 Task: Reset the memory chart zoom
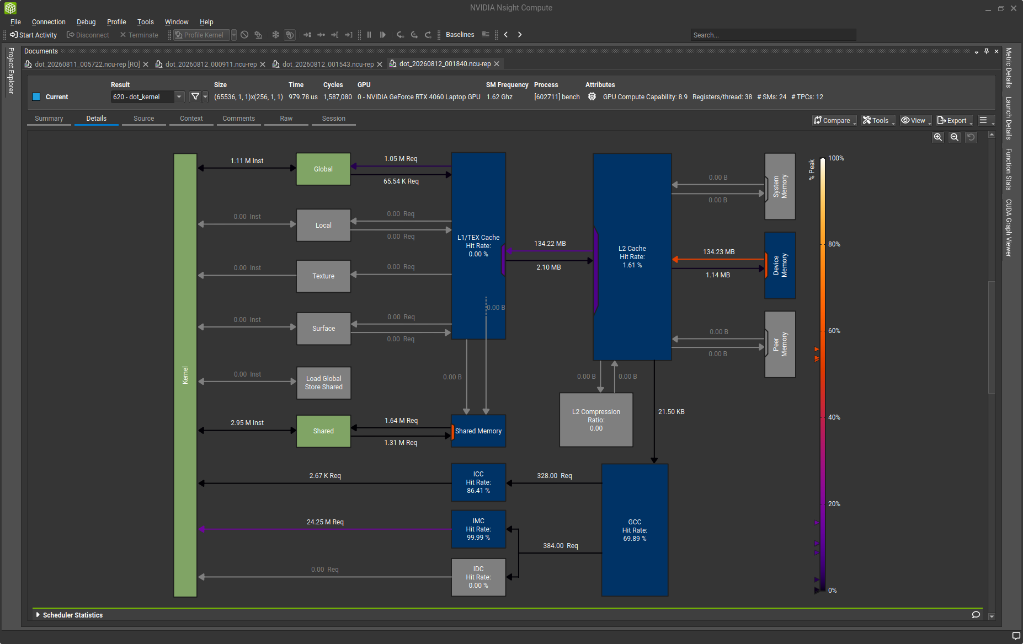click(971, 137)
